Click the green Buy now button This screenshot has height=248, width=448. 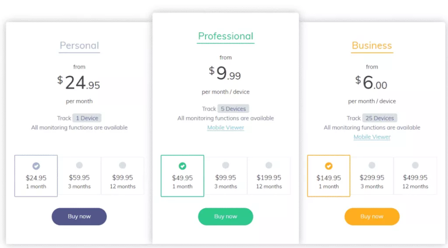point(225,216)
